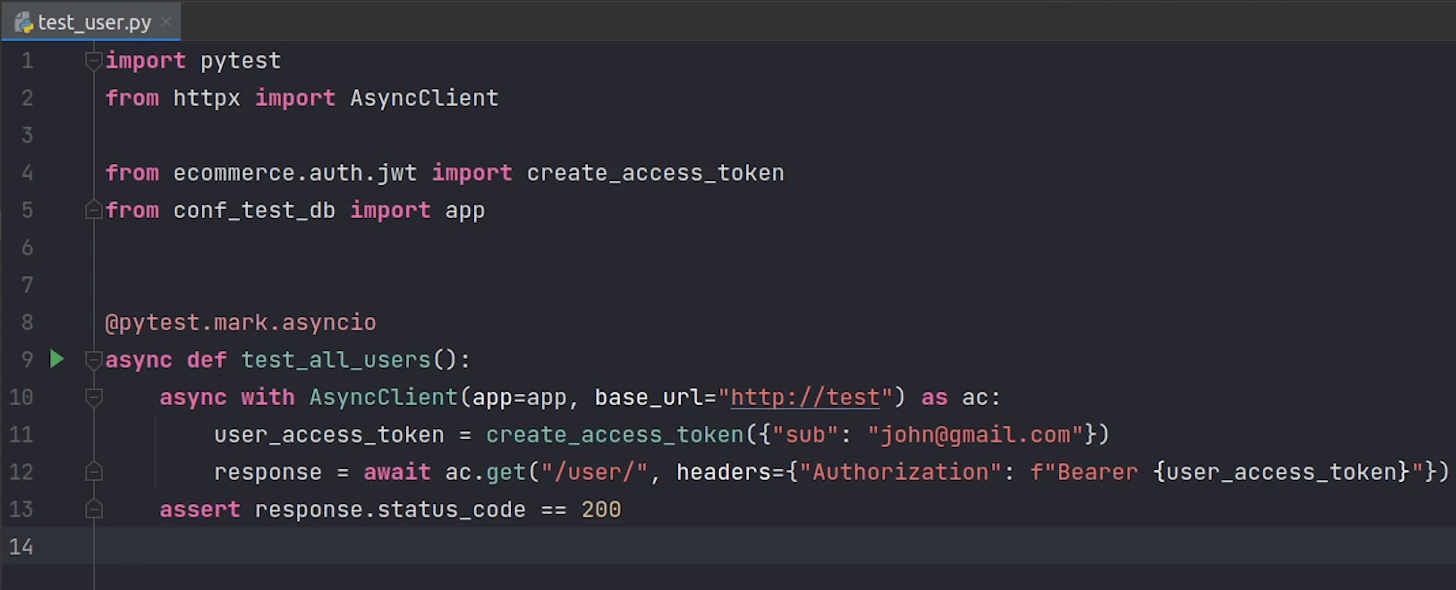Run the test_all_users test from the gutter
This screenshot has height=590, width=1456.
pyautogui.click(x=57, y=359)
